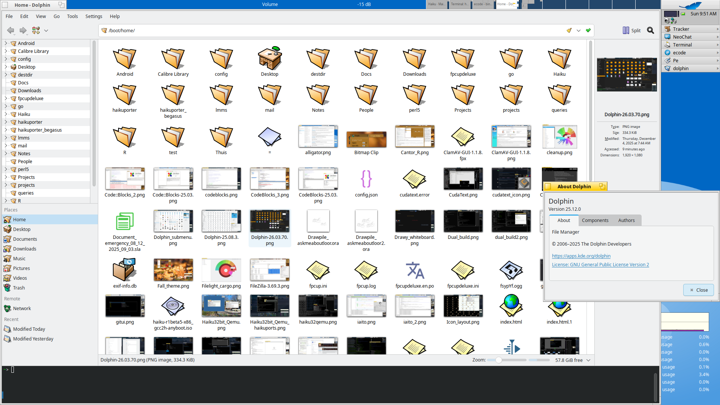The height and width of the screenshot is (405, 720).
Task: Click the forward navigation arrow
Action: [23, 30]
